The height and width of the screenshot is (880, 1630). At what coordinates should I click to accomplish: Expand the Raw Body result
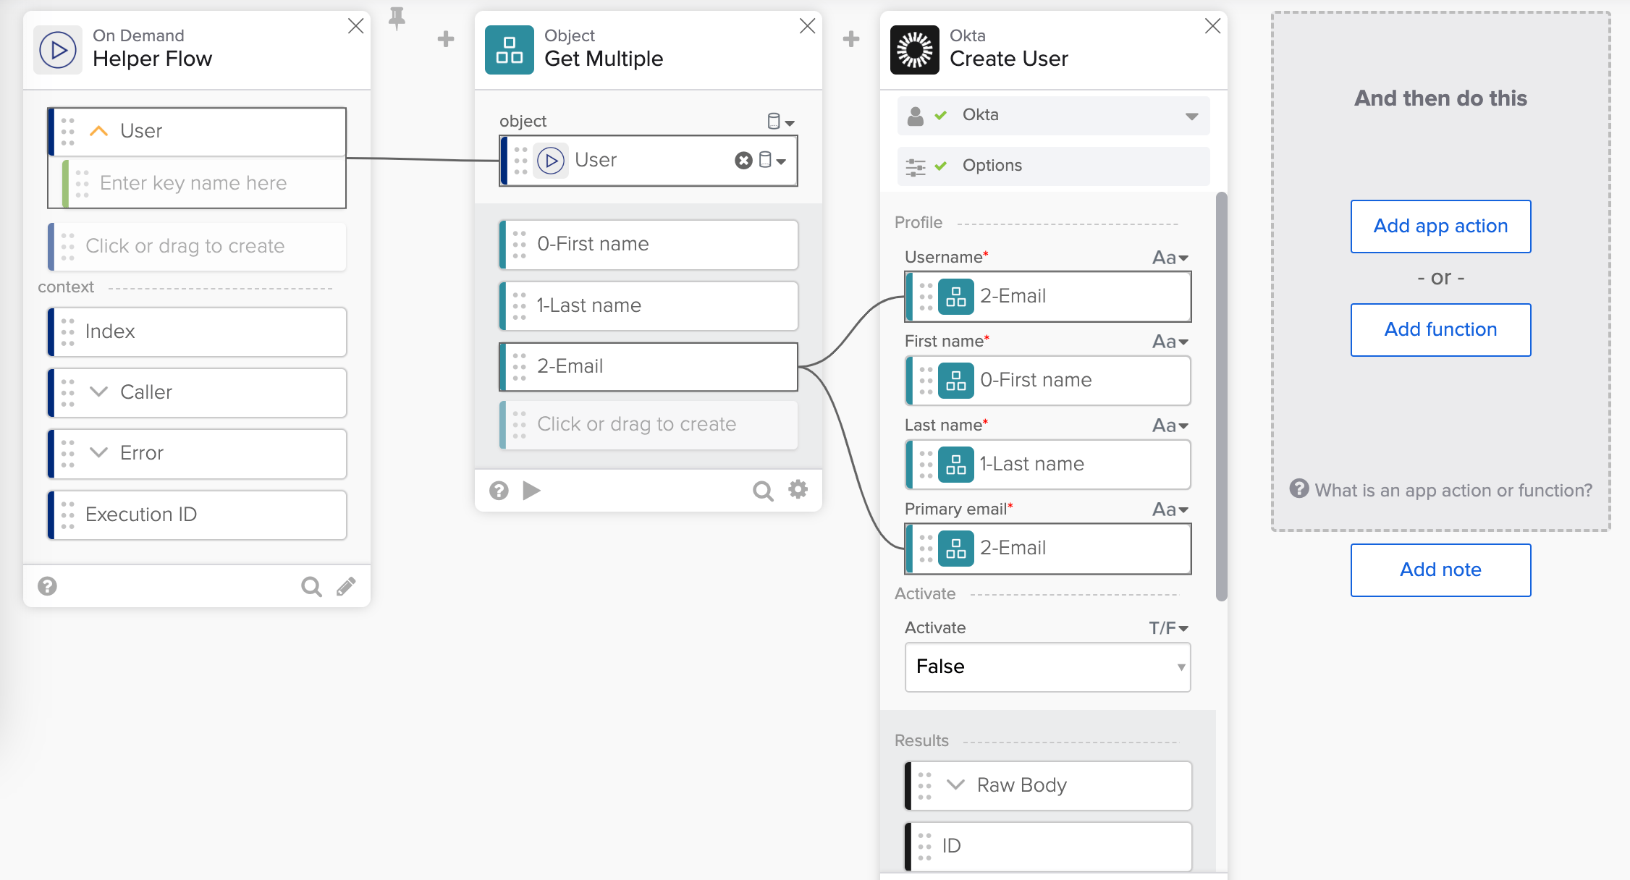pos(955,785)
